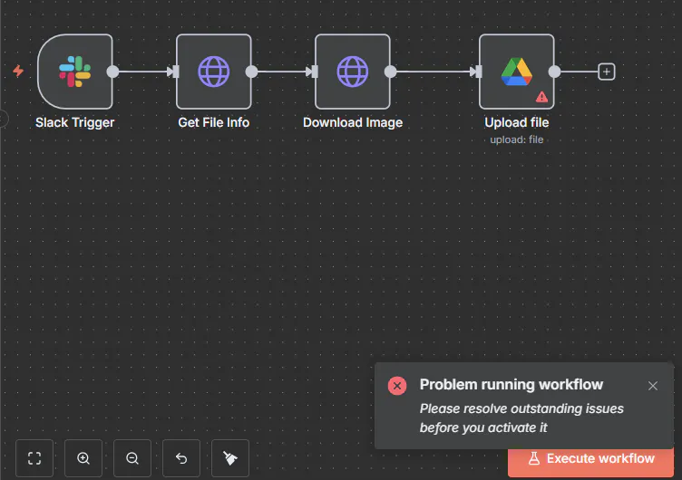682x480 pixels.
Task: Dismiss the Problem running workflow notification
Action: tap(652, 386)
